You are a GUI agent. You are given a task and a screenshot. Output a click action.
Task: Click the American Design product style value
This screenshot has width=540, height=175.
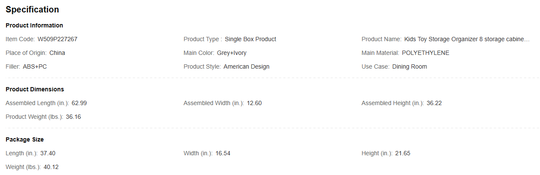(246, 66)
